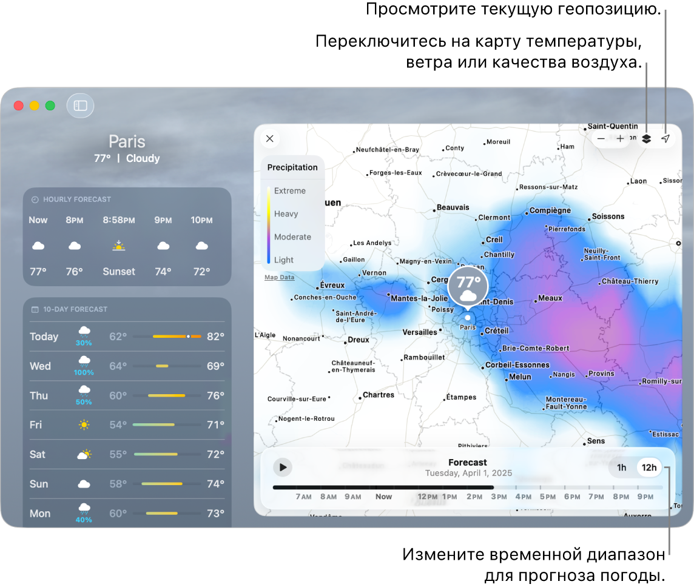694x587 pixels.
Task: Click the Hourly Forecast clock icon
Action: pos(35,200)
